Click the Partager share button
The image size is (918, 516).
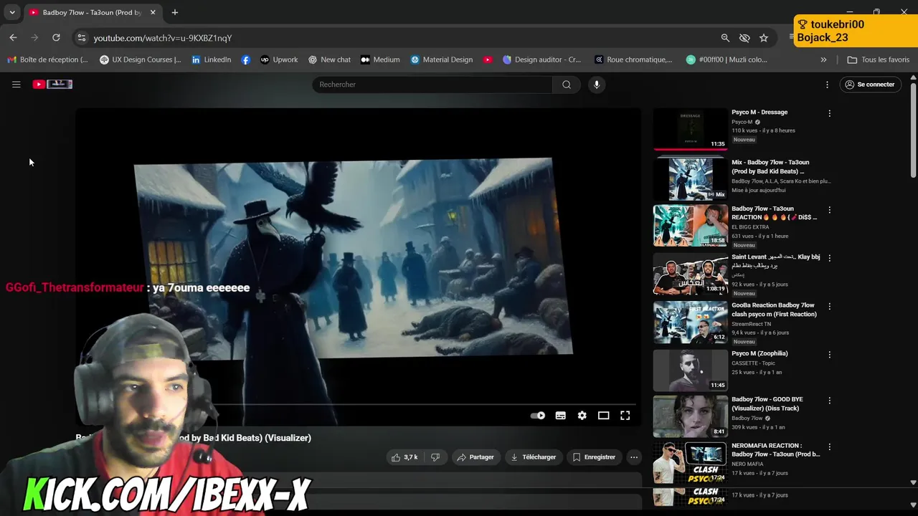(475, 457)
